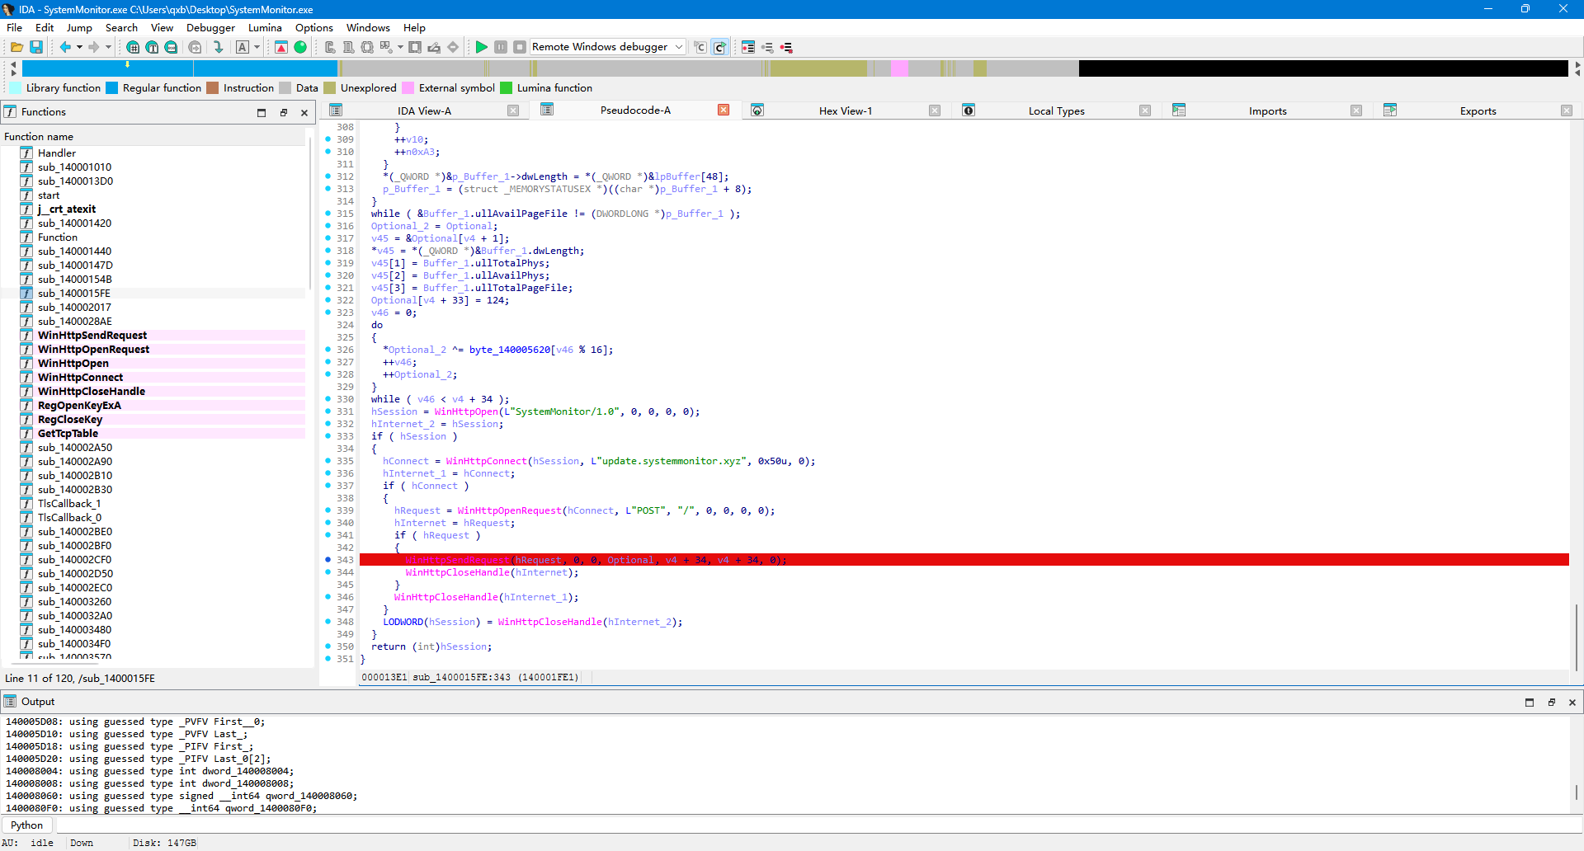
Task: Click the blue down arrow jump icon
Action: click(218, 48)
